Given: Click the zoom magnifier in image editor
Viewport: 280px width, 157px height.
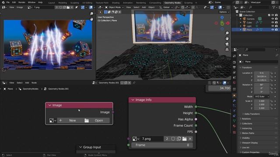Looking at the screenshot, I should pyautogui.click(x=91, y=14).
